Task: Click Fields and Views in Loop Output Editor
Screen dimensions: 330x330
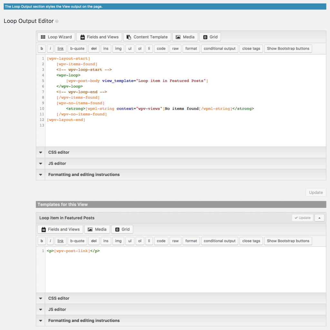Action: (99, 37)
